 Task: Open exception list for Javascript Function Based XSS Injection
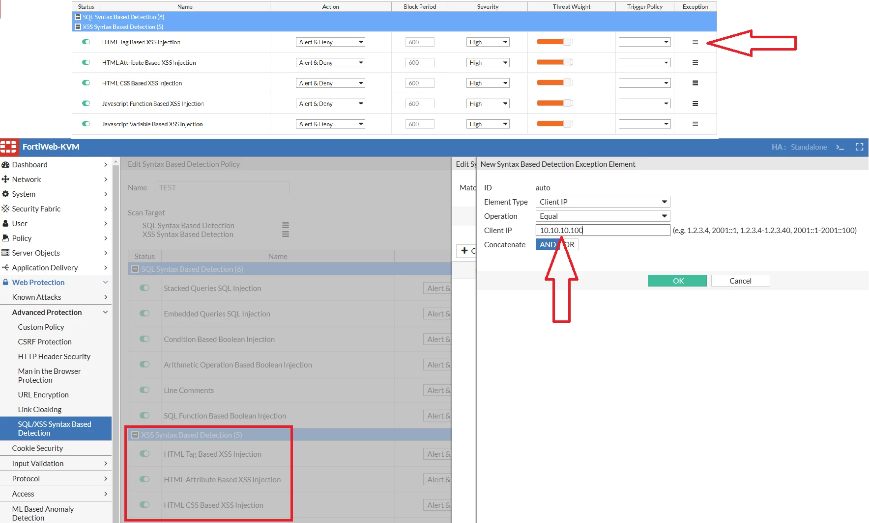point(695,104)
